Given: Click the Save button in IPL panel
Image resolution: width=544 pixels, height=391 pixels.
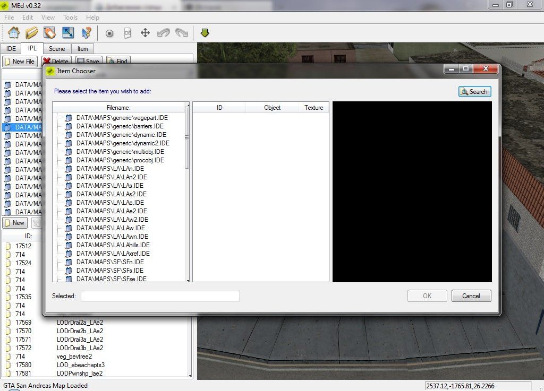Looking at the screenshot, I should 89,60.
